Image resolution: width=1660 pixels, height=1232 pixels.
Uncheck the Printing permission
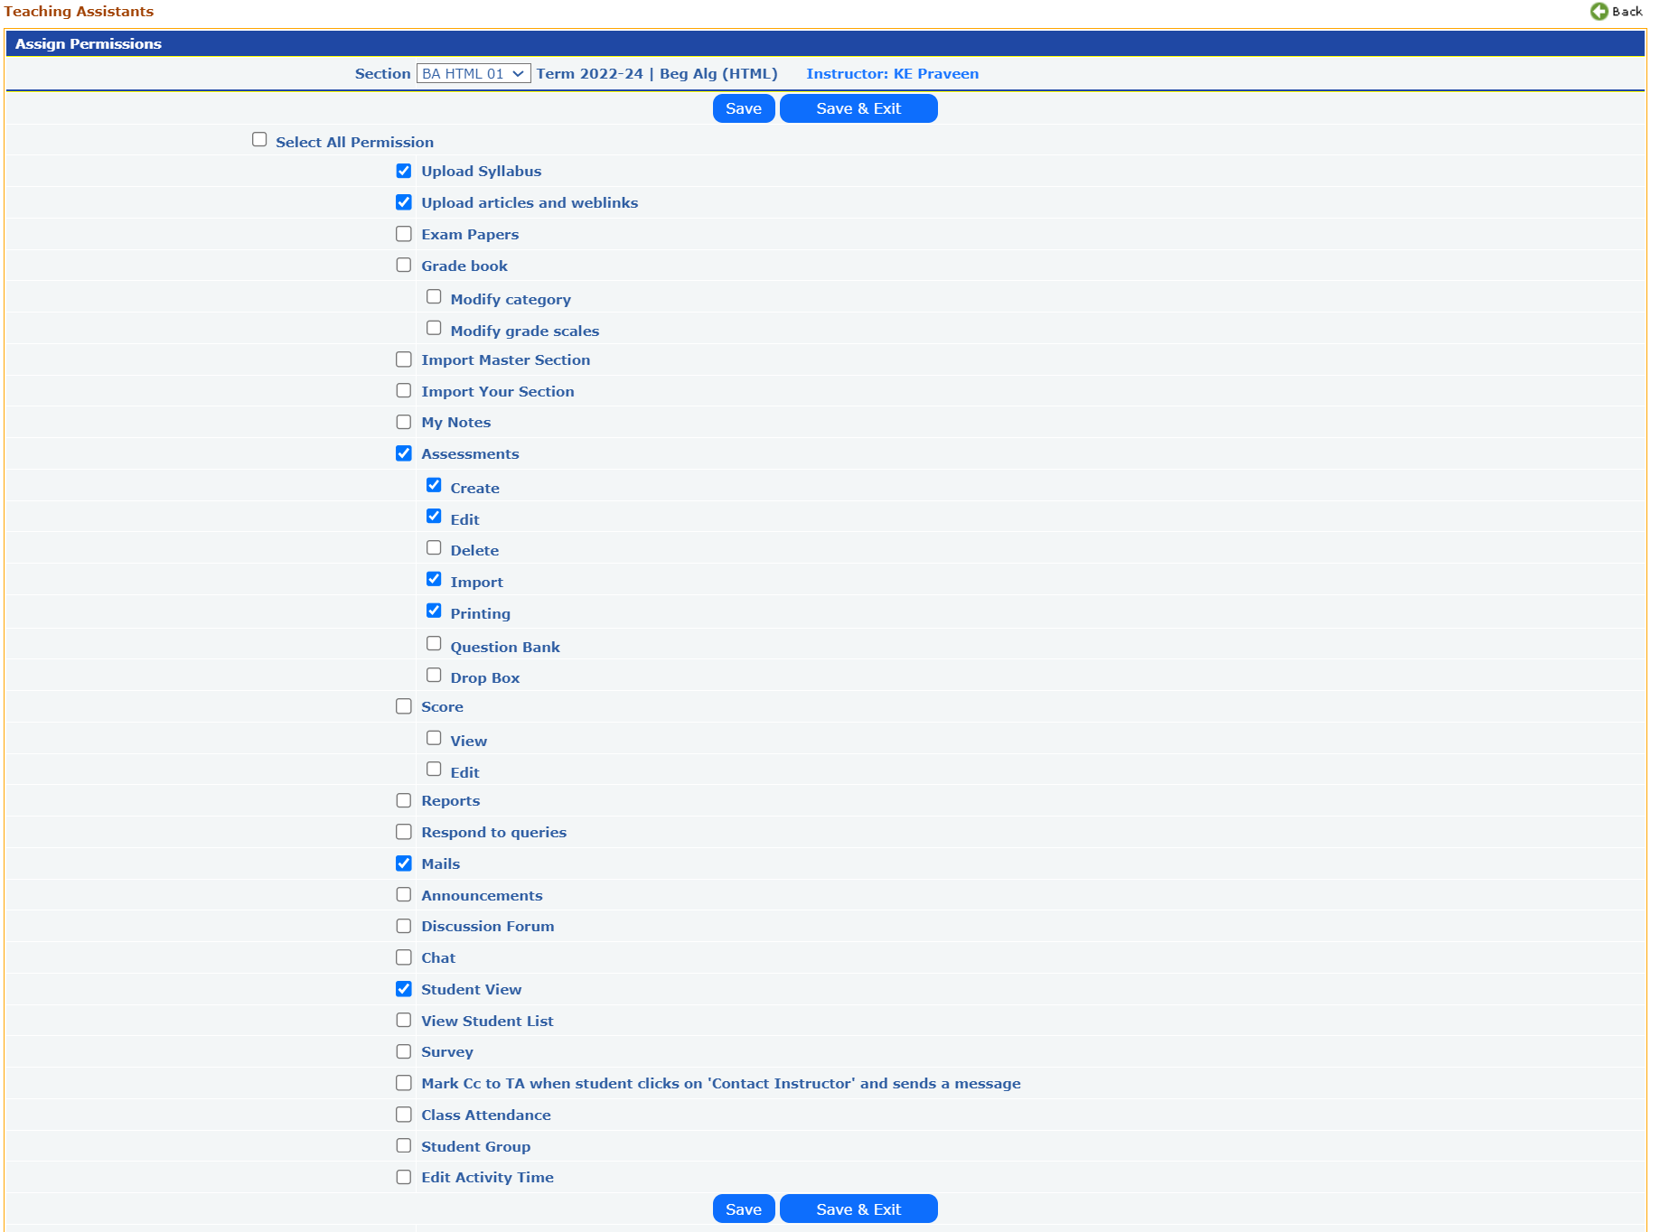tap(434, 611)
